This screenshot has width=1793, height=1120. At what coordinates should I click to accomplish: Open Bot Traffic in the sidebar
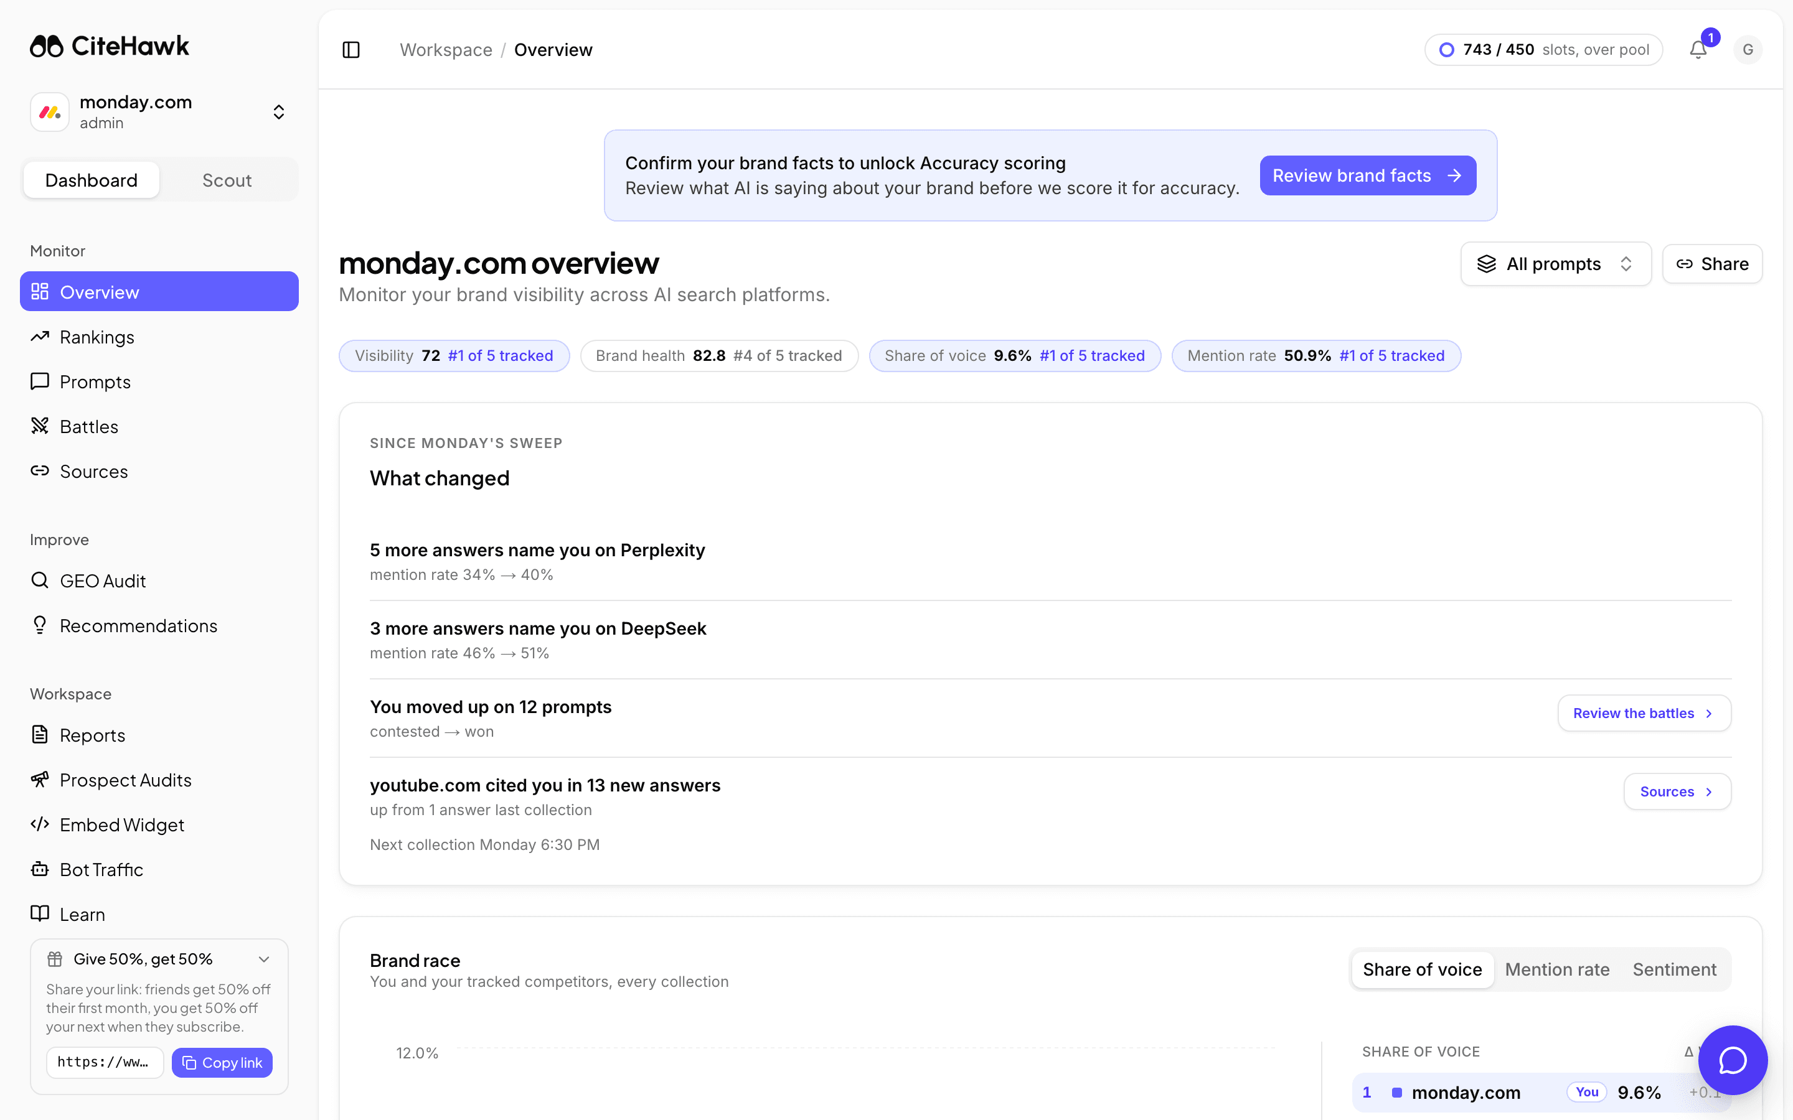[x=159, y=870]
